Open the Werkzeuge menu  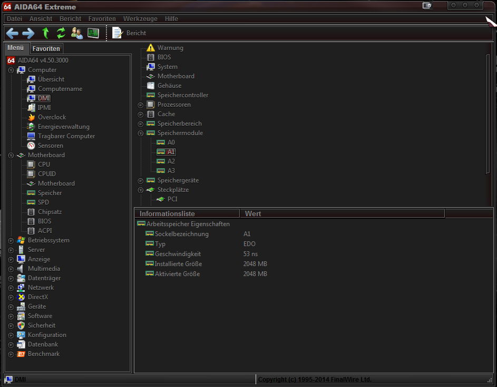(140, 18)
